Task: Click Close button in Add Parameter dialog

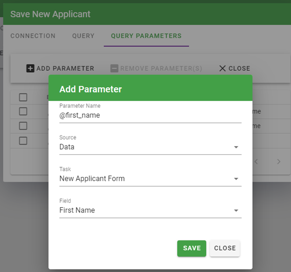Action: [x=225, y=248]
